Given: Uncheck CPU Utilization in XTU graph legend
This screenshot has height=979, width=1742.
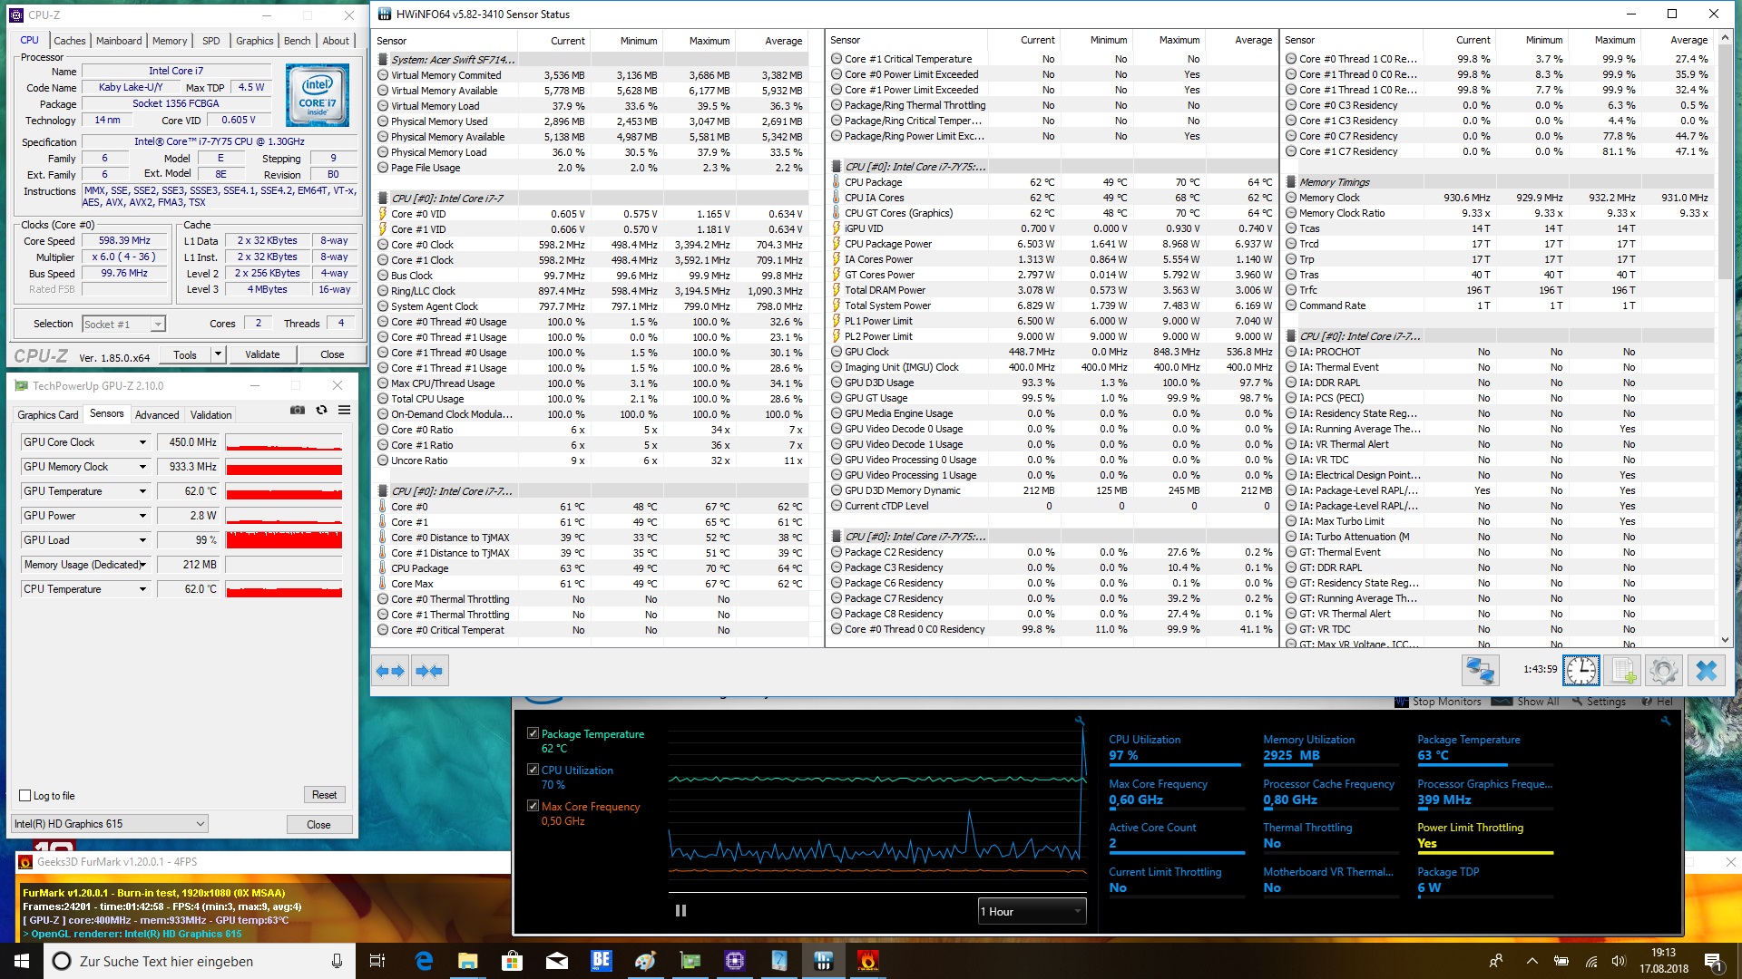Looking at the screenshot, I should point(533,770).
